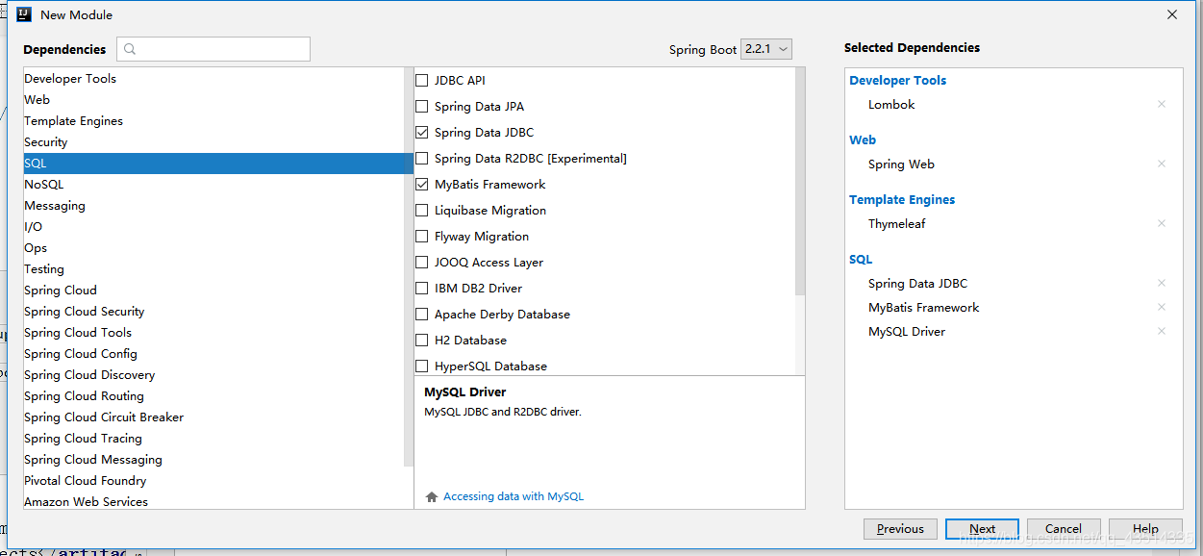Viewport: 1203px width, 556px height.
Task: Uncheck MyBatis Framework checkbox
Action: coord(421,184)
